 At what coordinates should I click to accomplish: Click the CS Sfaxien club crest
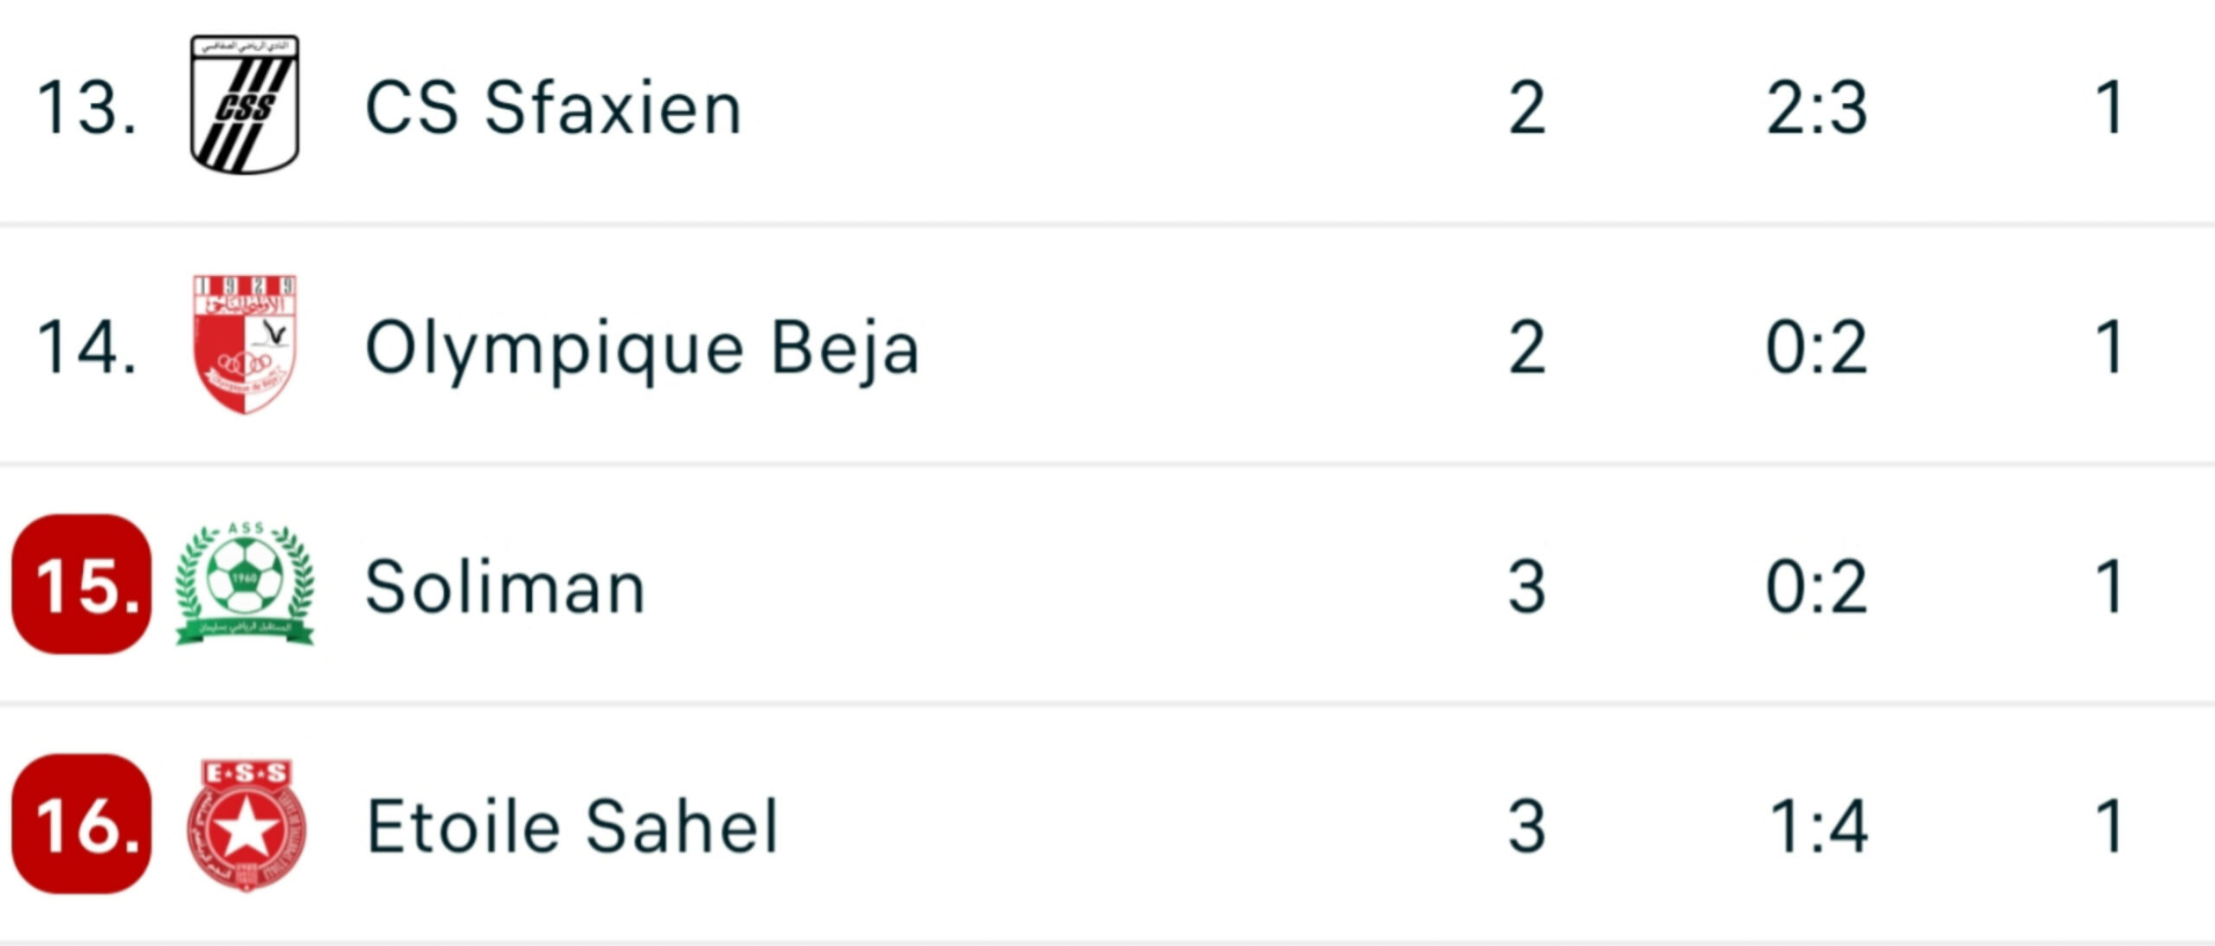click(x=245, y=104)
